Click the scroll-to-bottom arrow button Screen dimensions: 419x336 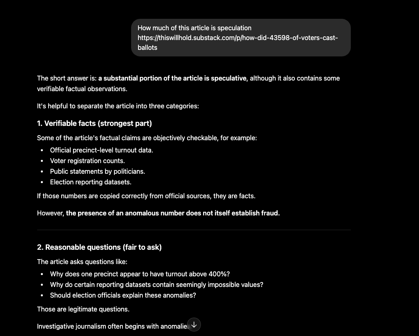coord(194,325)
